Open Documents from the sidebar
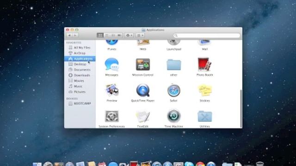The height and width of the screenshot is (166, 296). click(80, 70)
